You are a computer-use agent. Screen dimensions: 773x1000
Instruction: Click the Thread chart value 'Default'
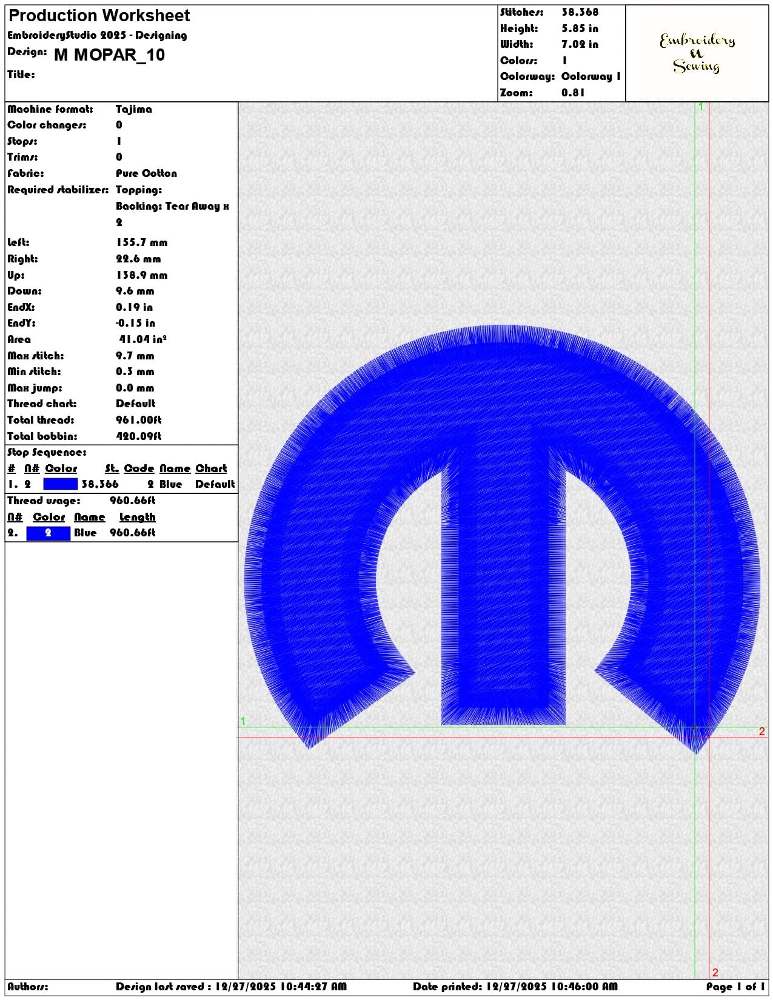point(136,404)
